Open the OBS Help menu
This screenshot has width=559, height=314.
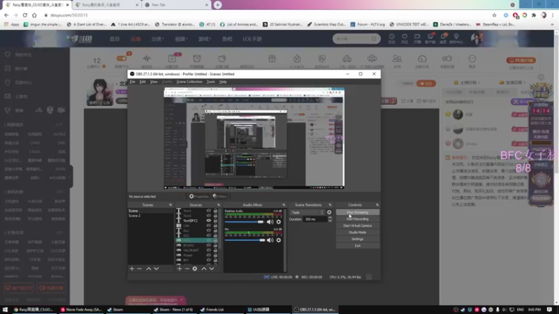coord(223,82)
